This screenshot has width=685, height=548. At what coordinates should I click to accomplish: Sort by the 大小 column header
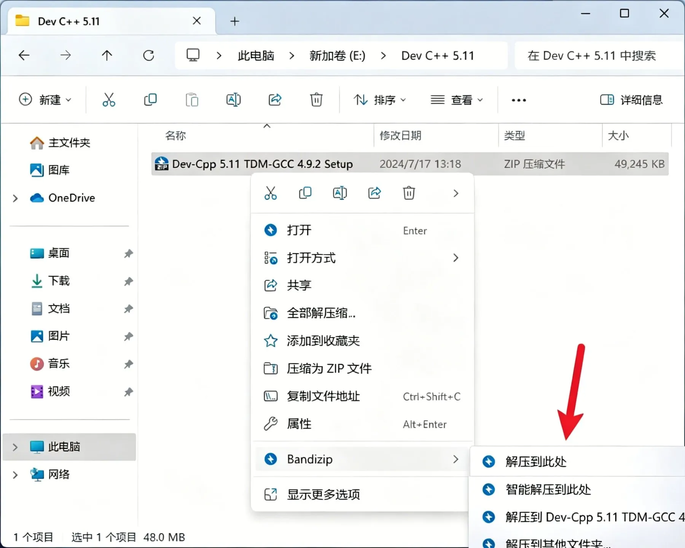tap(637, 135)
